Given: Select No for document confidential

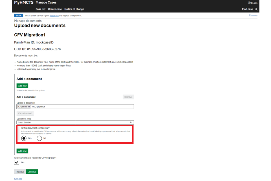Looking at the screenshot, I should click(x=39, y=138).
